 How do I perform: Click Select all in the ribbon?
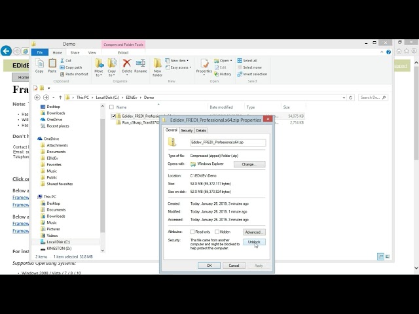point(247,61)
